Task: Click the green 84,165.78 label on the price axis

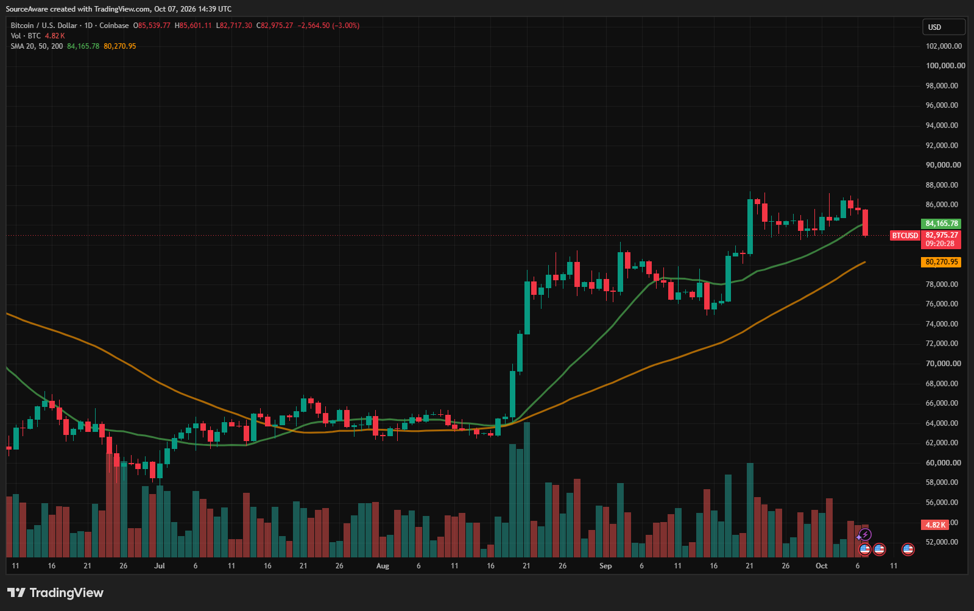Action: coord(942,224)
